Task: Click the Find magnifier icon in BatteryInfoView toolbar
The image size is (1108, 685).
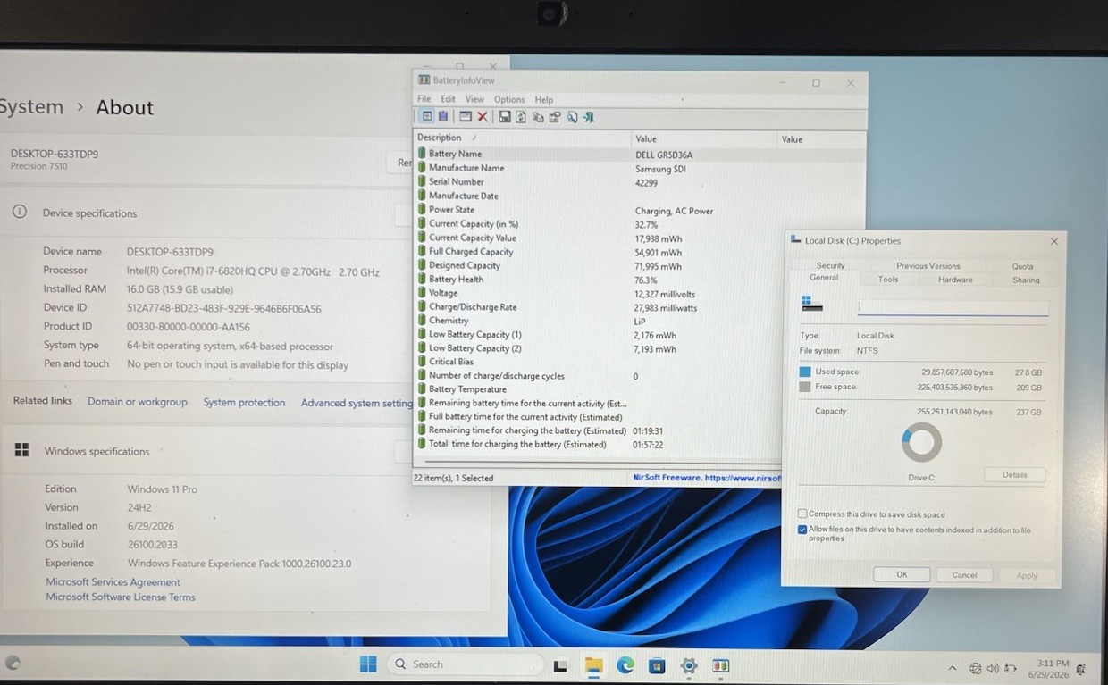Action: point(572,116)
